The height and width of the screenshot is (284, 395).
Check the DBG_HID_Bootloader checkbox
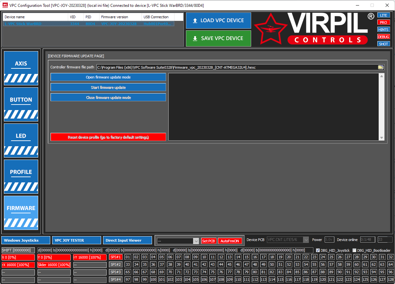[x=355, y=250]
